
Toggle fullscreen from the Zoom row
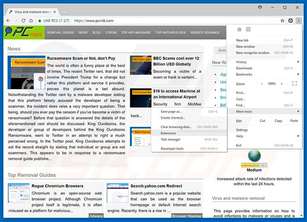pos(294,83)
